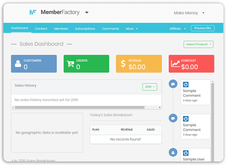Image resolution: width=227 pixels, height=165 pixels.
Task: Click Sales History horizontal scrollbar thumb
Action: (x=80, y=107)
